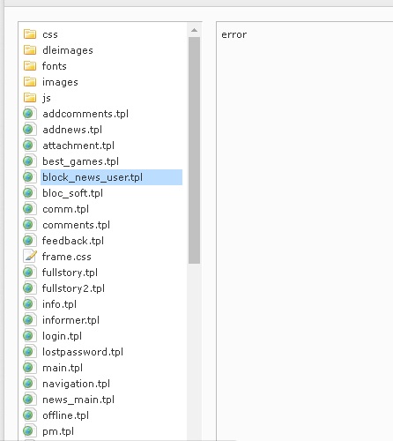This screenshot has width=393, height=441.
Task: Click the frame.css pencil file icon
Action: (x=30, y=256)
